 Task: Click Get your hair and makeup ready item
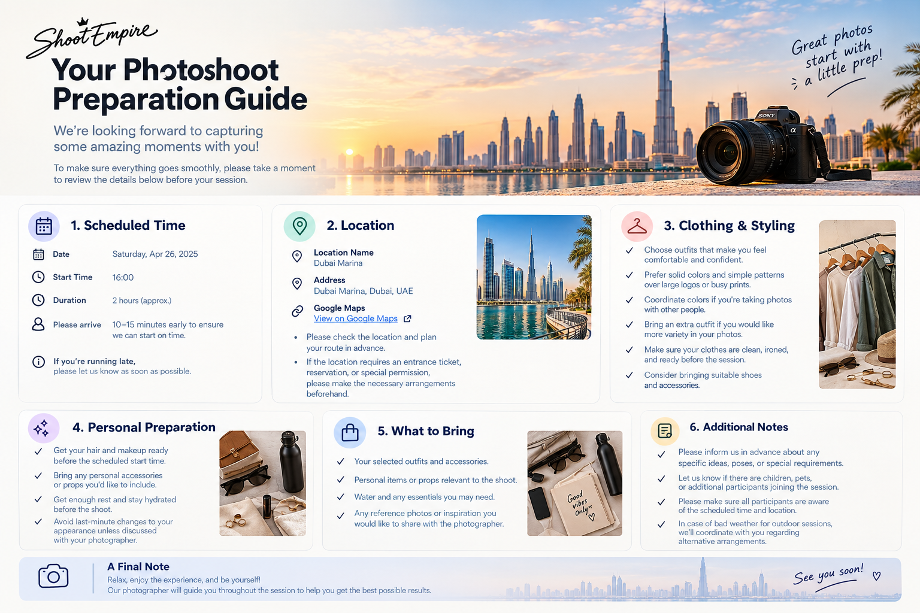coord(111,456)
